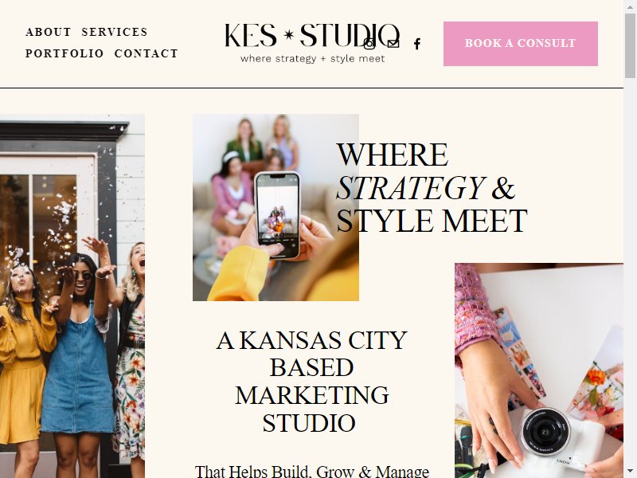The height and width of the screenshot is (478, 637).
Task: Click the vertical scrollbar thumb
Action: [630, 45]
